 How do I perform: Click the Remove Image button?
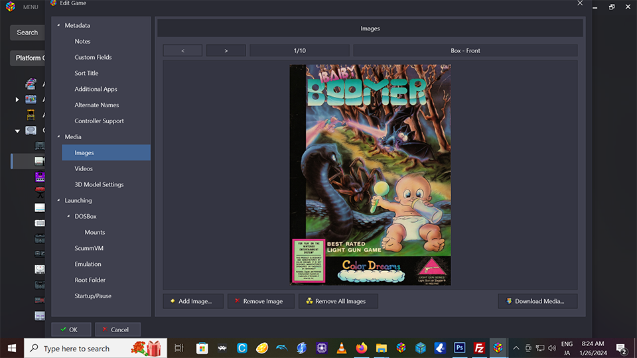(x=261, y=301)
